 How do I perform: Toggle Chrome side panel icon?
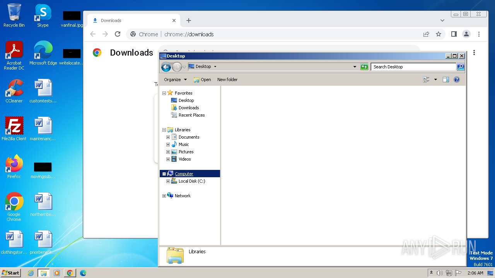(x=454, y=34)
